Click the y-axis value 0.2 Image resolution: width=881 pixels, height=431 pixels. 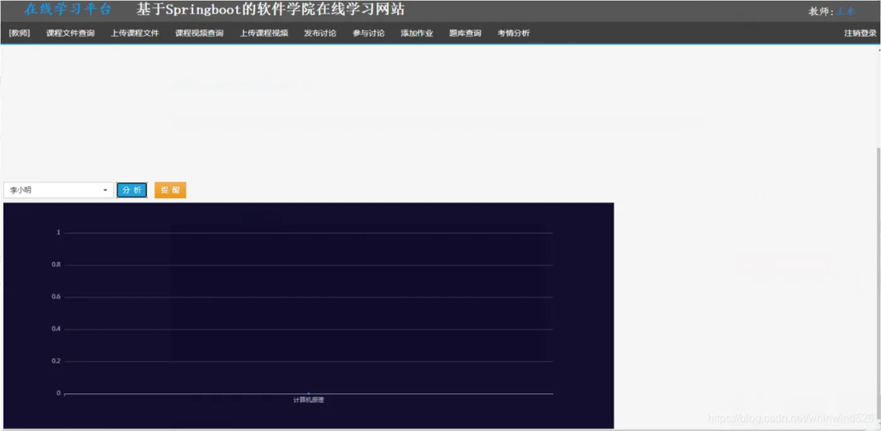pyautogui.click(x=56, y=361)
